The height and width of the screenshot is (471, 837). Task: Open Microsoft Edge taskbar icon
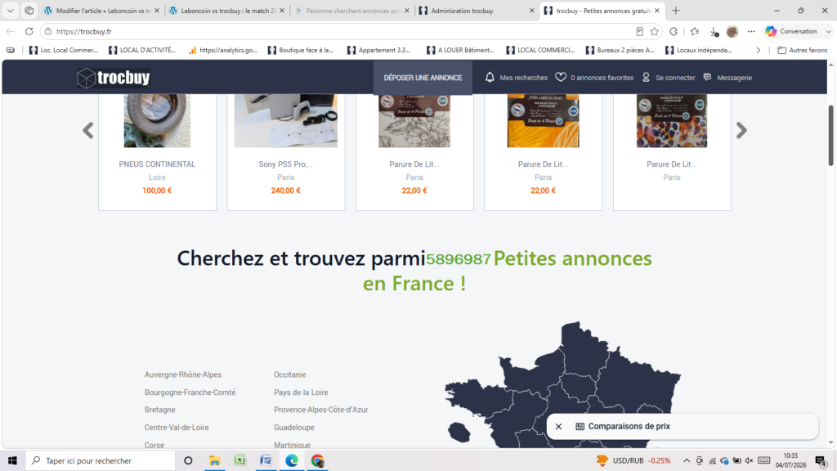click(x=292, y=460)
